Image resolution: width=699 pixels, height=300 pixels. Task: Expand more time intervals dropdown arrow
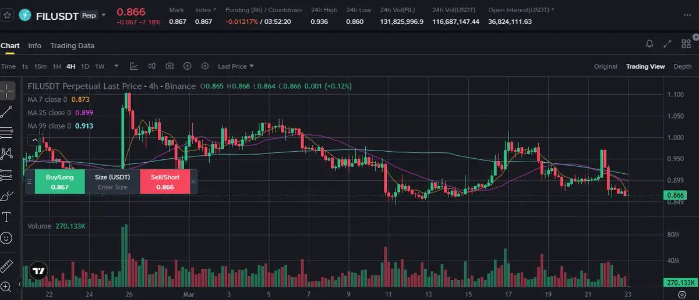116,66
